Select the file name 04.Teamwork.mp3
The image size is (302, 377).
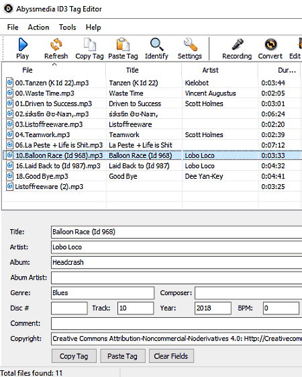tap(42, 134)
